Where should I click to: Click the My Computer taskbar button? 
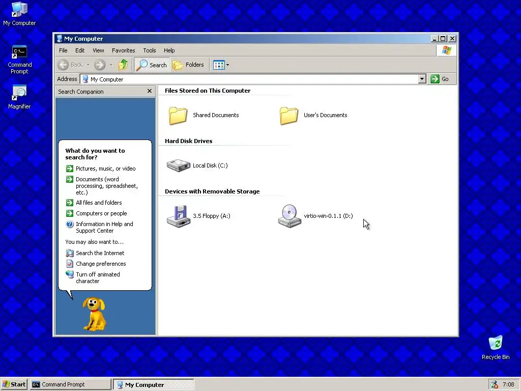154,385
